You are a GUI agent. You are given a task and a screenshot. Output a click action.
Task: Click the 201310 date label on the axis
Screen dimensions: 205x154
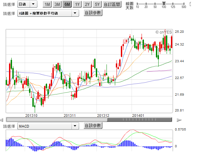click(31, 115)
